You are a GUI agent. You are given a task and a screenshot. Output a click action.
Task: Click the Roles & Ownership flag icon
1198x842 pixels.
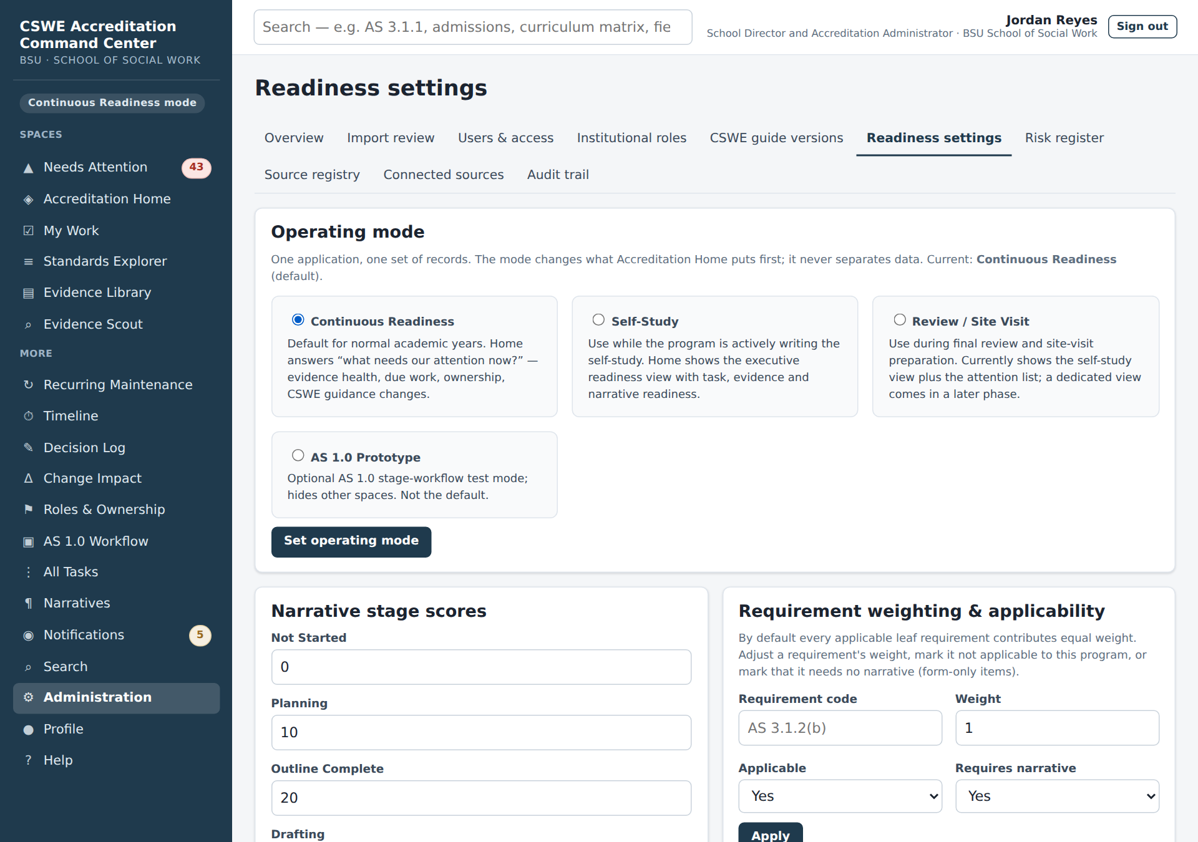(x=28, y=510)
